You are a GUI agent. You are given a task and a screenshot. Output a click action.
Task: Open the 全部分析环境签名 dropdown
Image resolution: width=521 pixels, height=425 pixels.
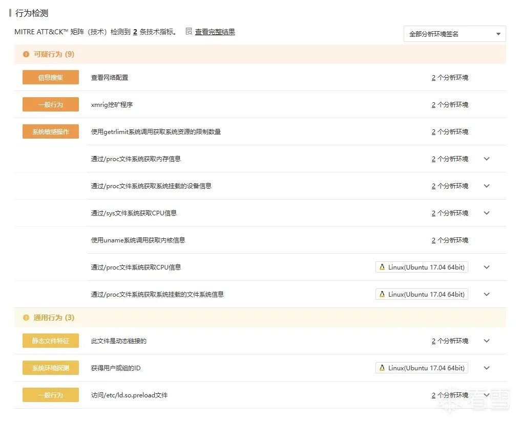coord(454,34)
